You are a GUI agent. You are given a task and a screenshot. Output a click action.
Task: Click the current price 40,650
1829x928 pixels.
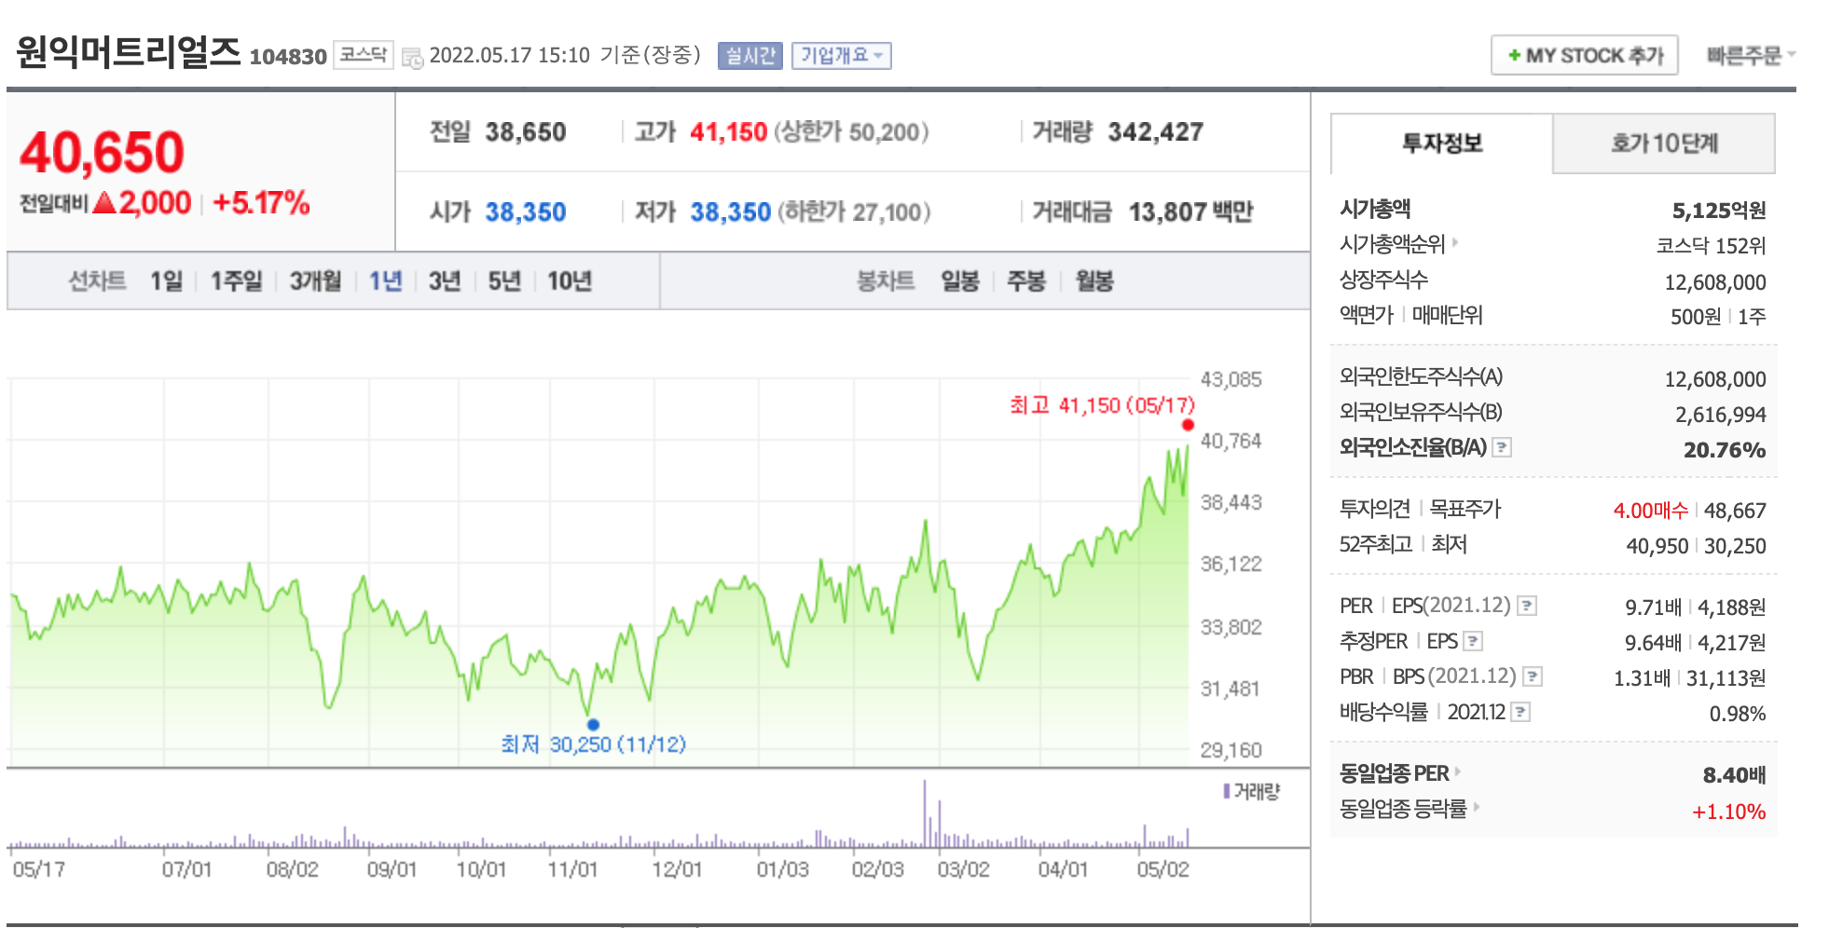pos(102,153)
